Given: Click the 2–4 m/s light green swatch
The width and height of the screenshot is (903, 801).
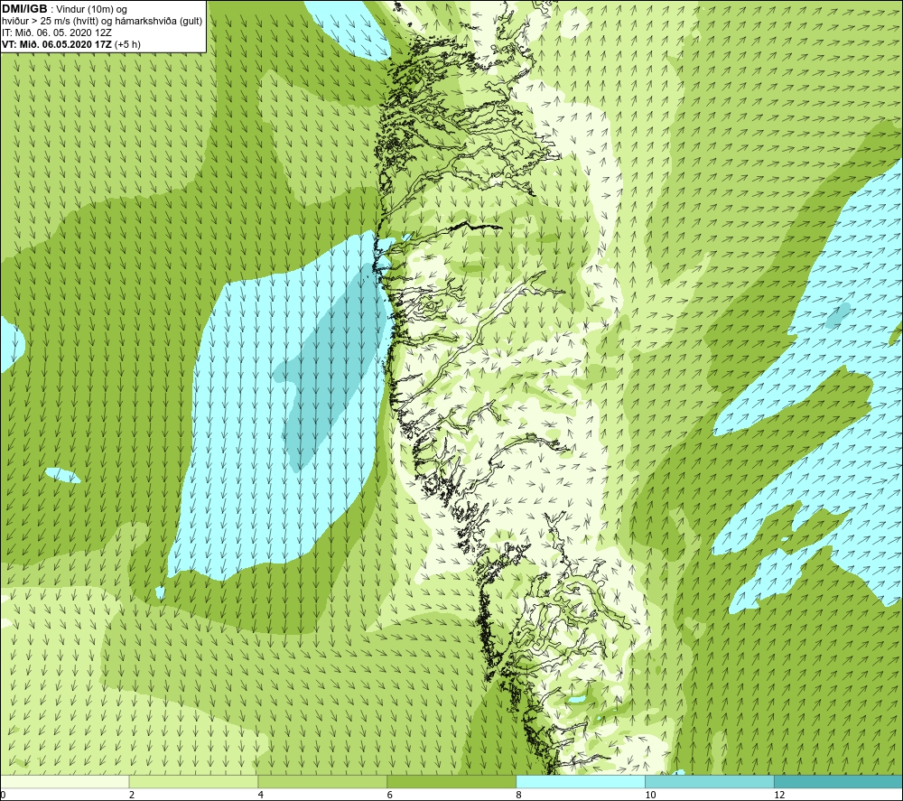Looking at the screenshot, I should tap(193, 782).
